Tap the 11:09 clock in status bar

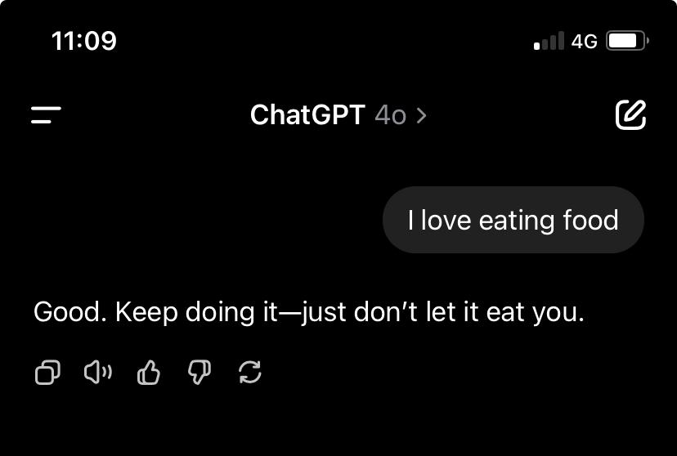point(83,41)
